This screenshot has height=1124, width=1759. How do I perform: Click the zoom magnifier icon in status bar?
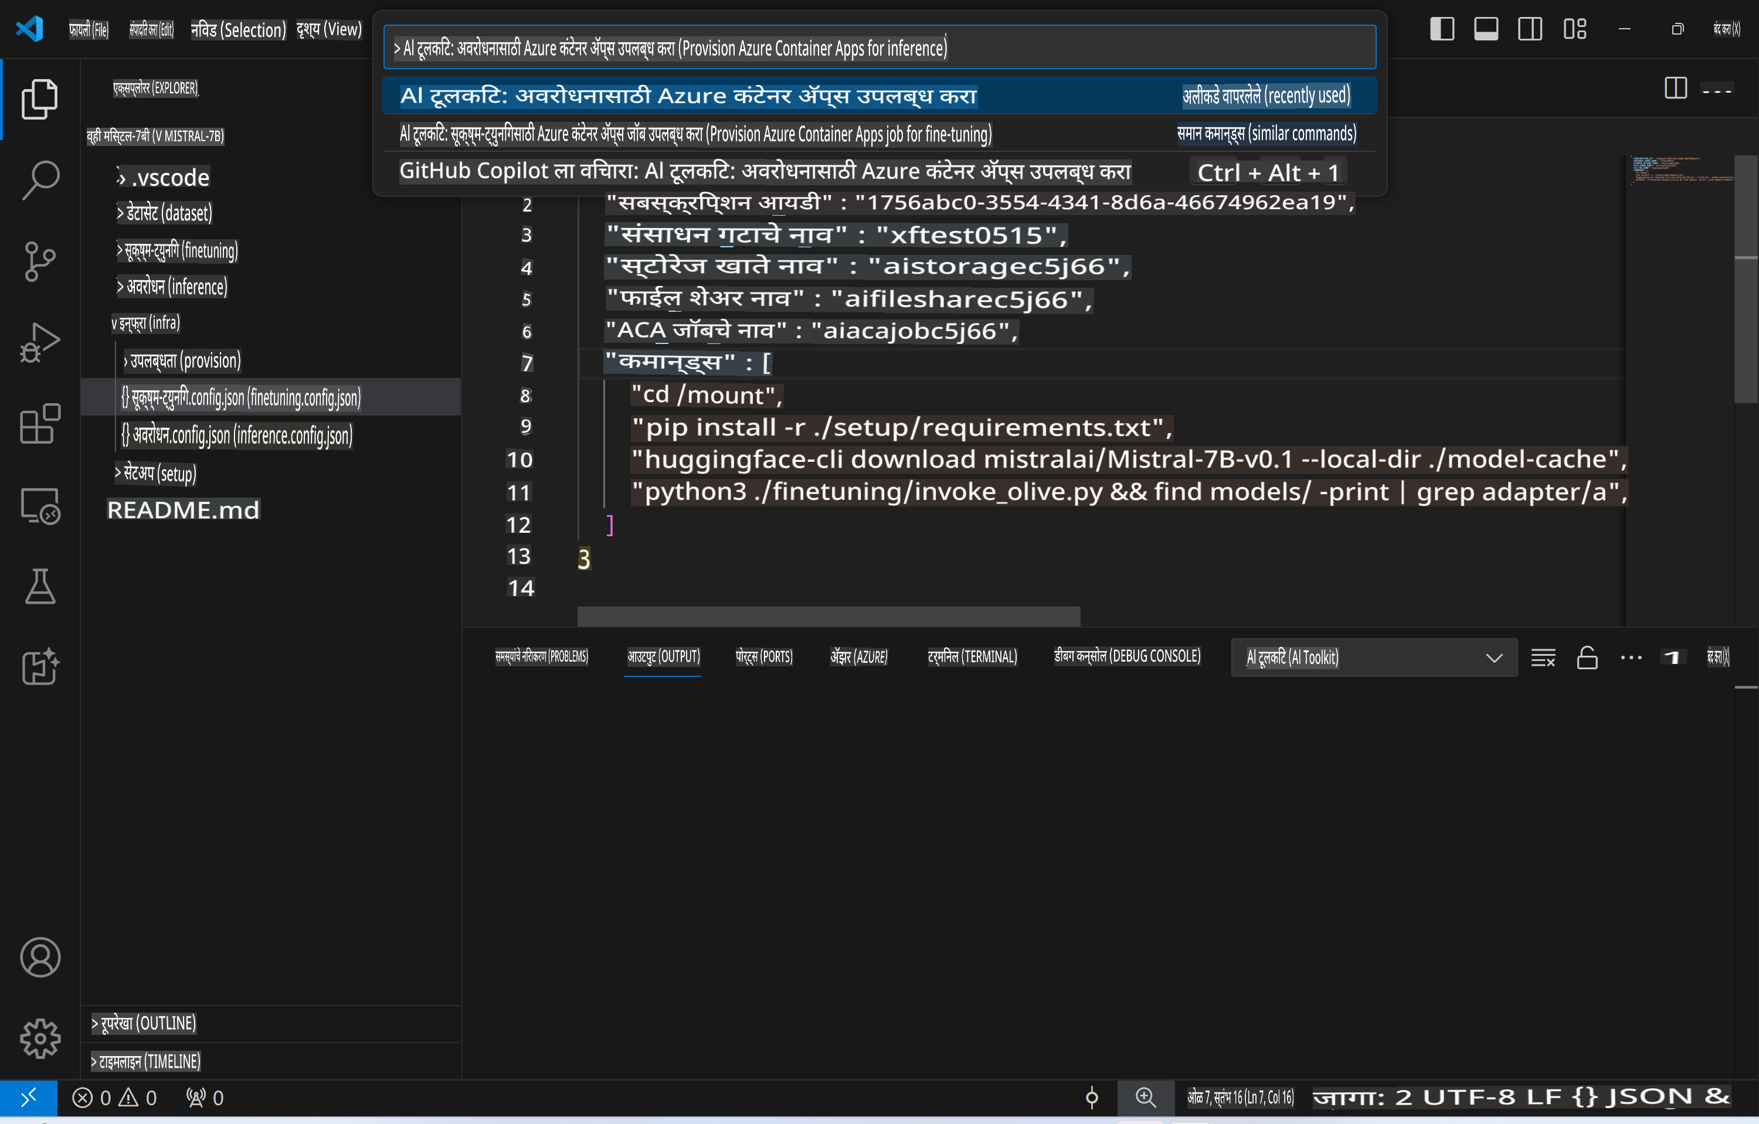pyautogui.click(x=1145, y=1097)
